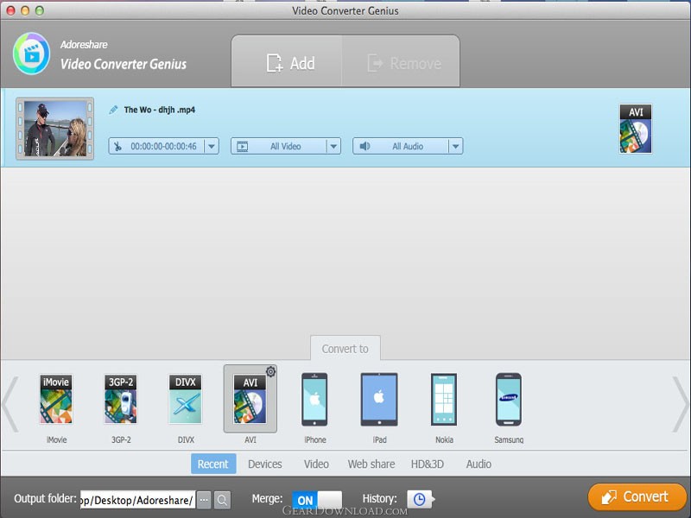The height and width of the screenshot is (518, 691).
Task: Show previous formats with left arrow
Action: 10,404
